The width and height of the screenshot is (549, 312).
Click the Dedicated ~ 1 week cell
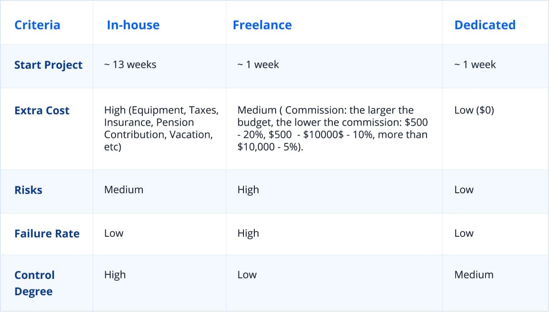point(475,64)
